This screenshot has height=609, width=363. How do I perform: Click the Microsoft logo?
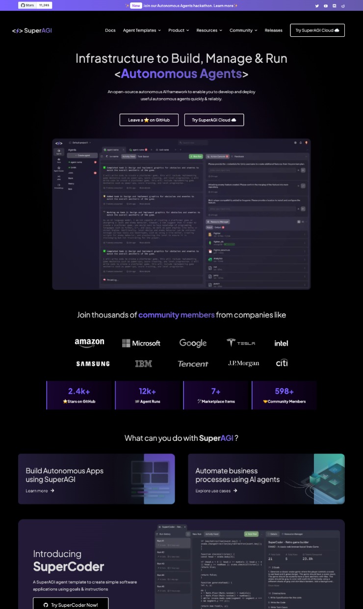141,343
